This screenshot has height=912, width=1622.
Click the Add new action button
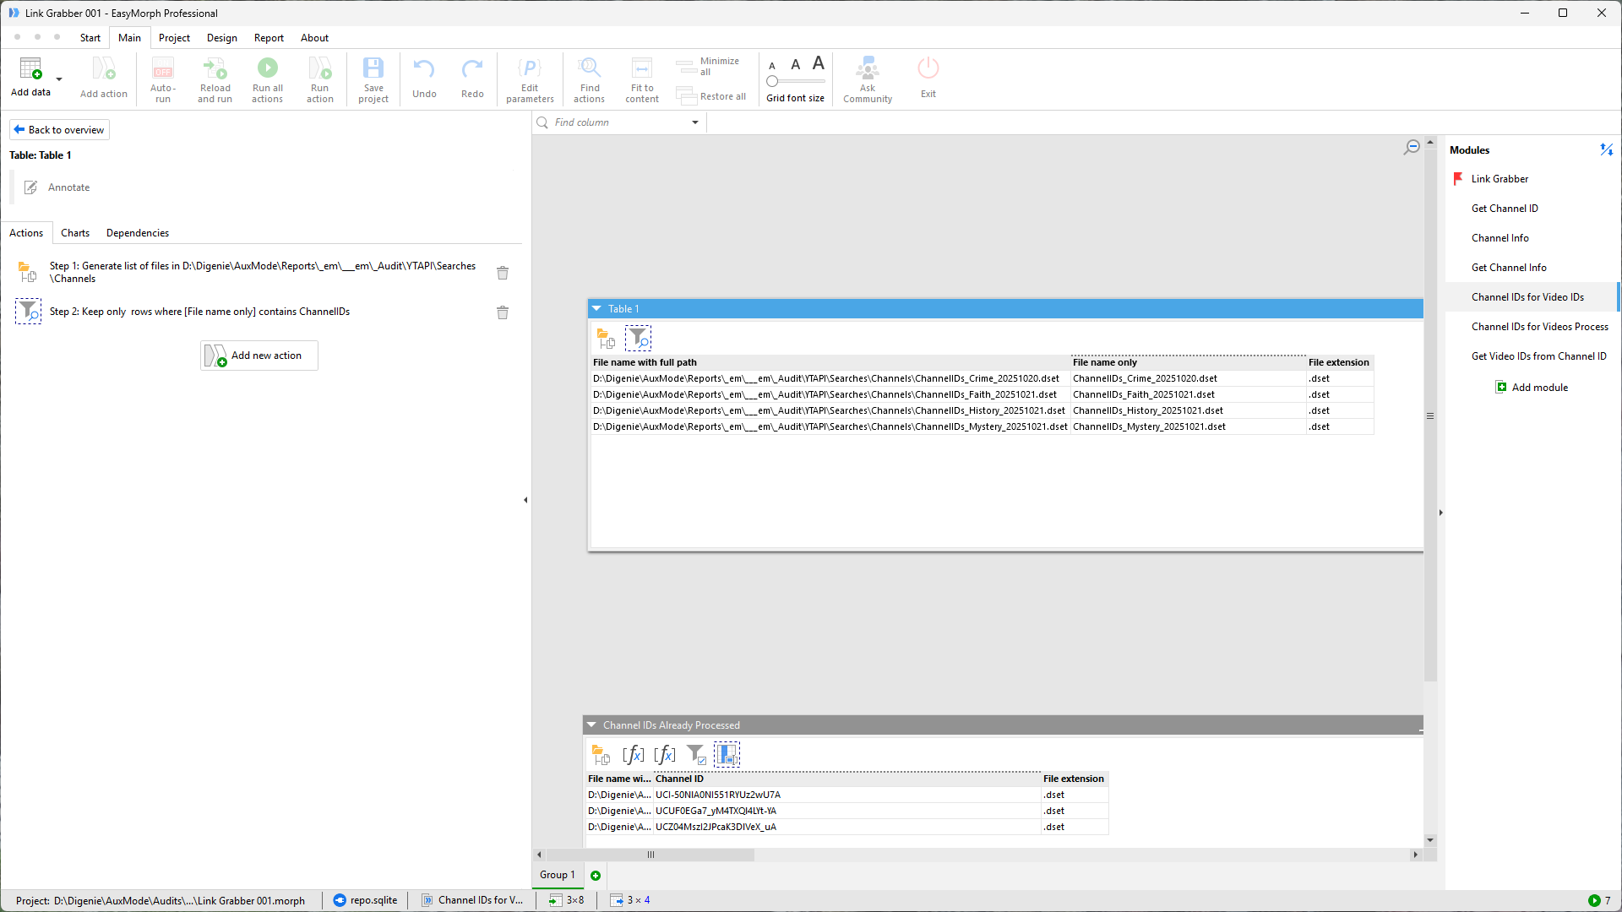[259, 356]
